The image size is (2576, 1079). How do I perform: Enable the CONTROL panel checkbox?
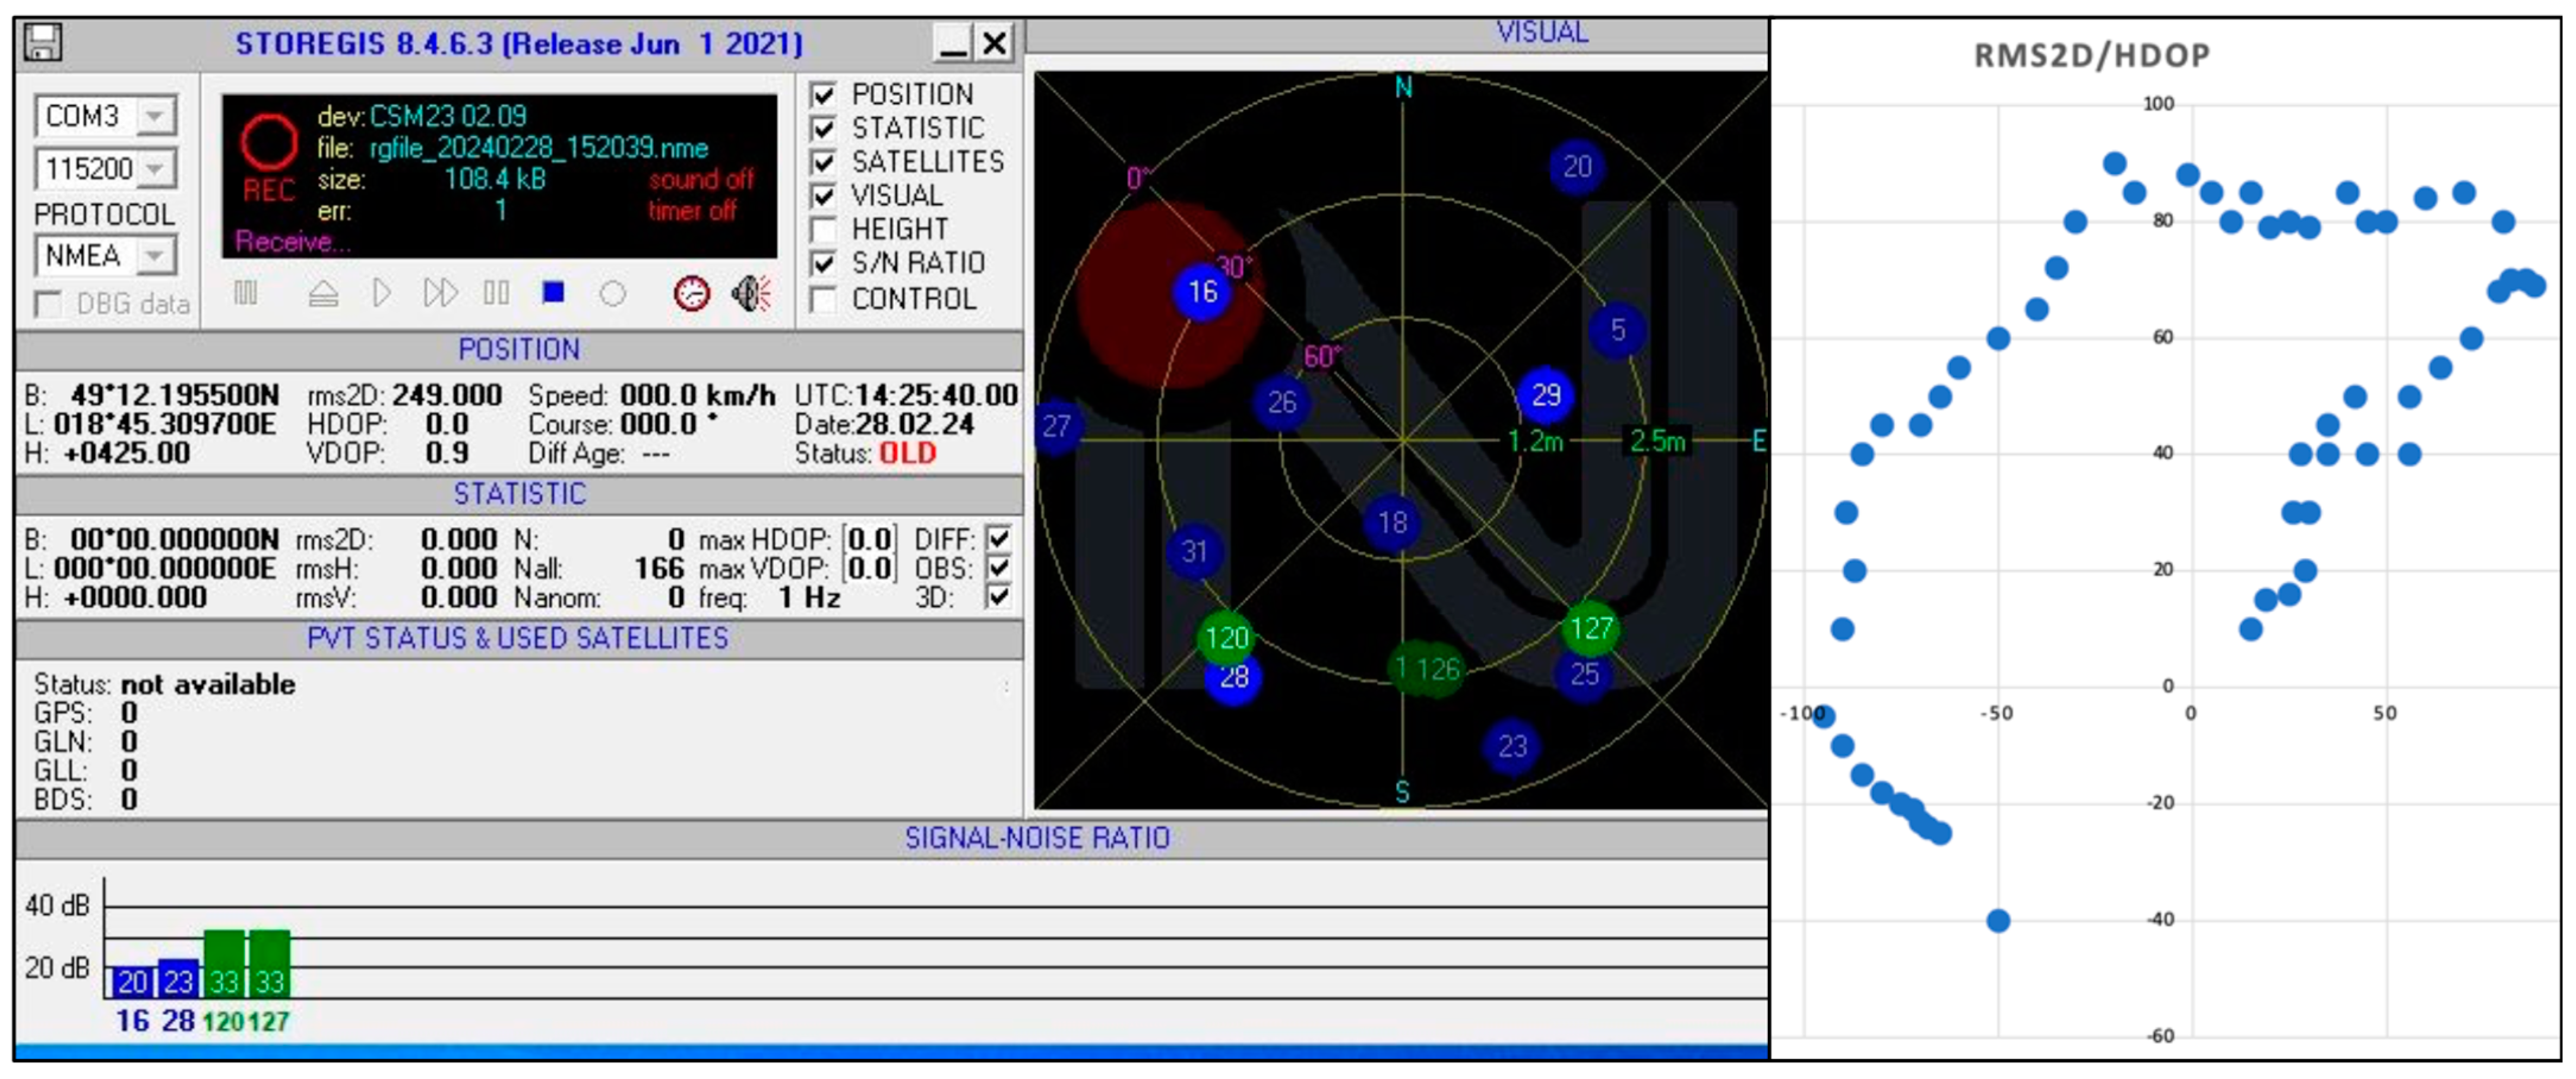click(823, 300)
